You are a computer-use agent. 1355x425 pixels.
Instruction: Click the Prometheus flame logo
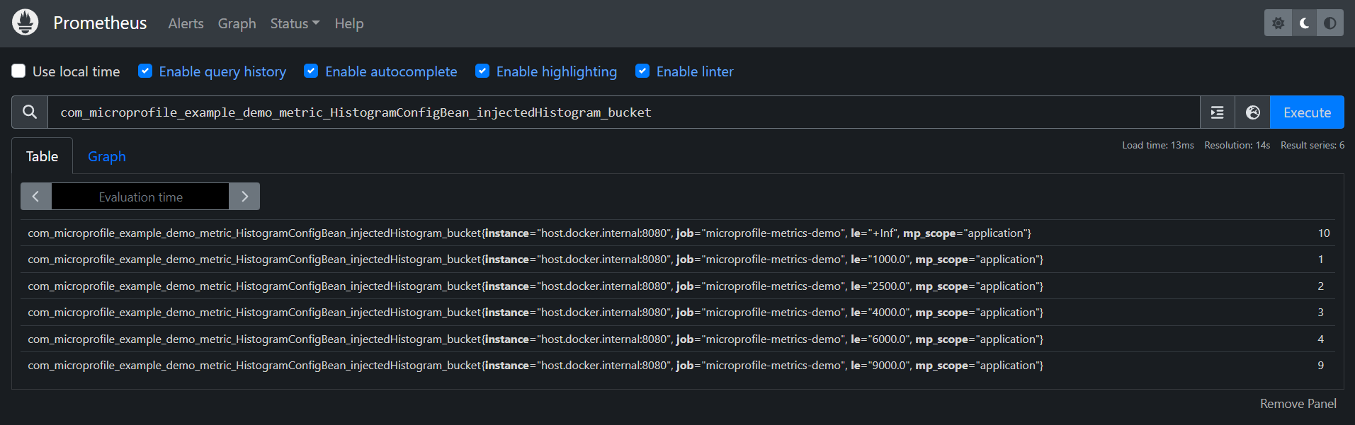point(25,23)
